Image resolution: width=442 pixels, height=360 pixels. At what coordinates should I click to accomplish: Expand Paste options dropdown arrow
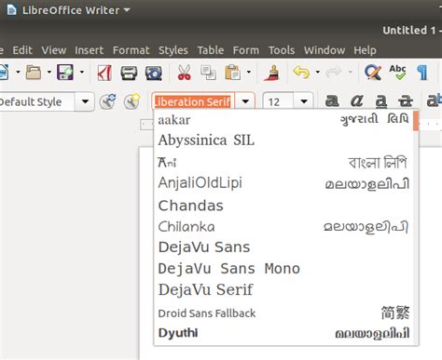pos(249,73)
